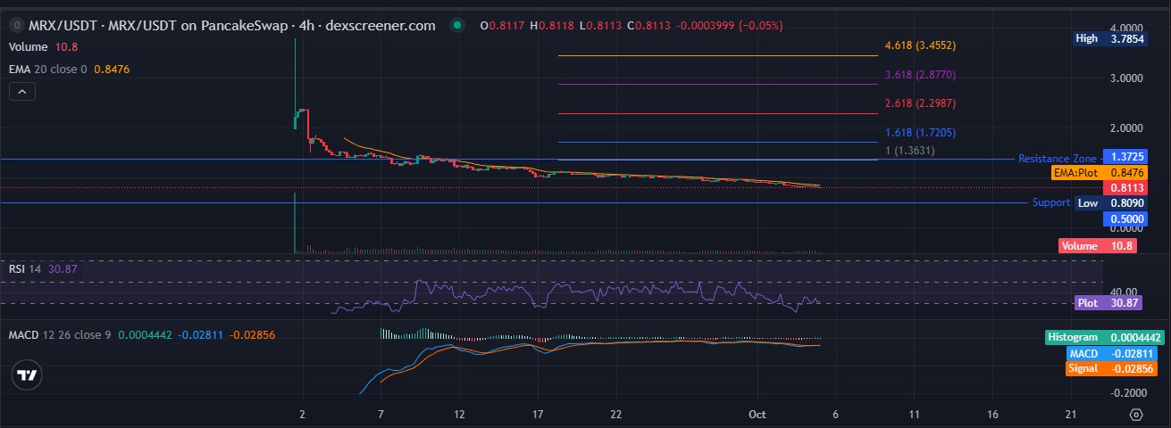This screenshot has height=428, width=1171.
Task: Click the 1 (1.3631) Fibonacci label
Action: [x=909, y=150]
